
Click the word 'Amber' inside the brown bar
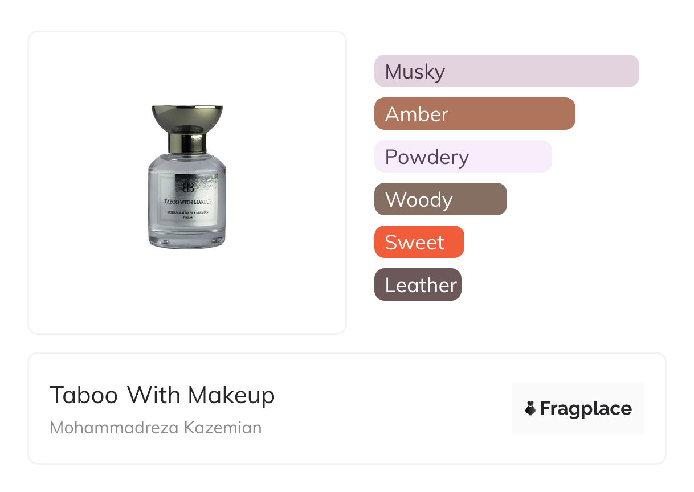click(417, 114)
